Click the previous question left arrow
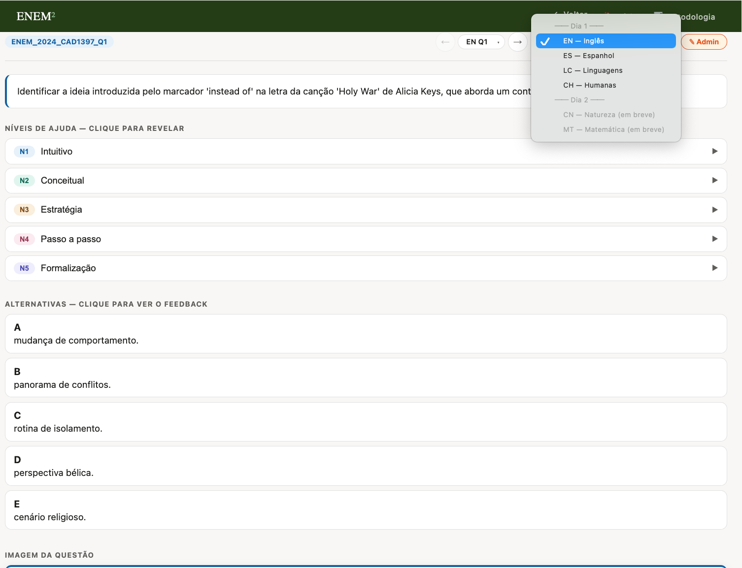Image resolution: width=742 pixels, height=568 pixels. [x=445, y=42]
